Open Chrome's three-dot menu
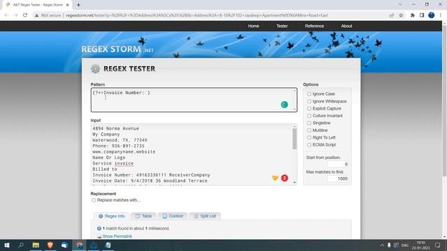The height and width of the screenshot is (251, 447). [441, 15]
